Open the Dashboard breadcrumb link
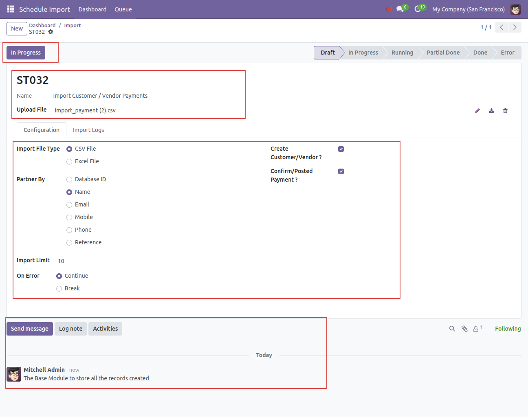 [42, 25]
